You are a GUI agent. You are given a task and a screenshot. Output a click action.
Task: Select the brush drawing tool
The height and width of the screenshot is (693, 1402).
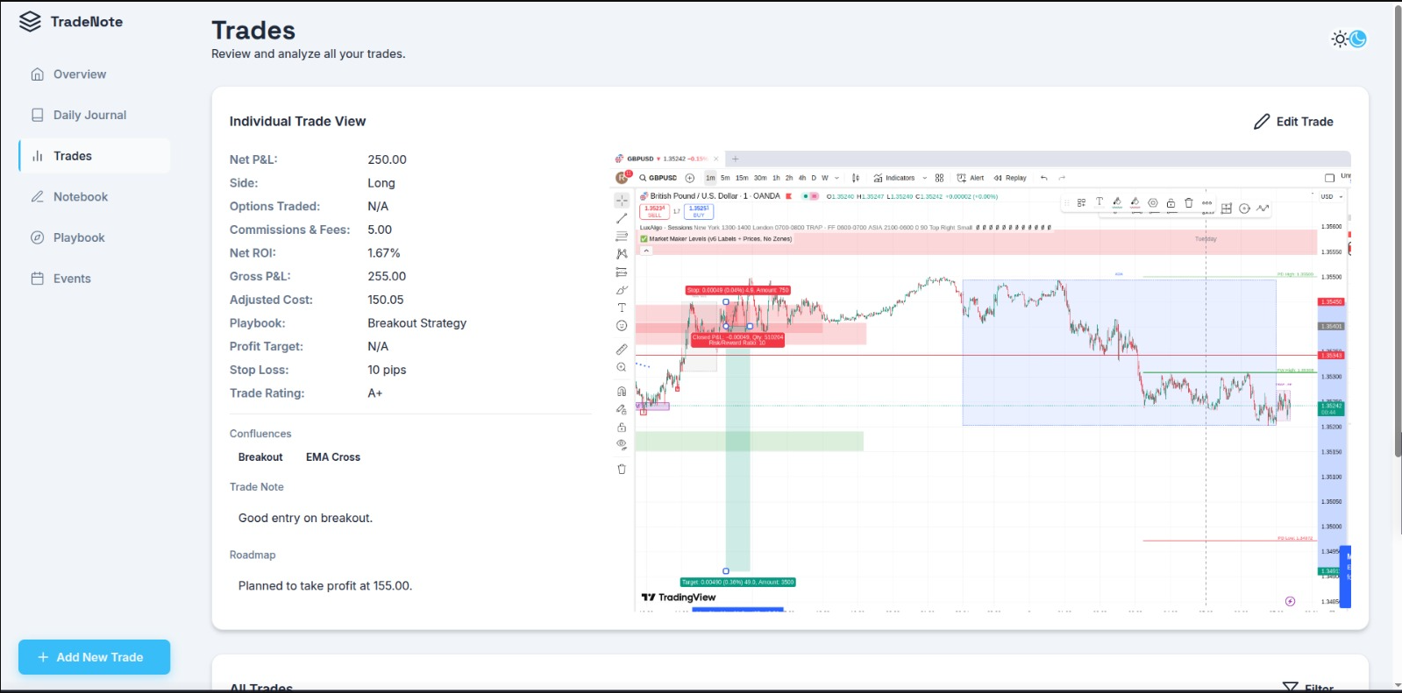(x=622, y=290)
